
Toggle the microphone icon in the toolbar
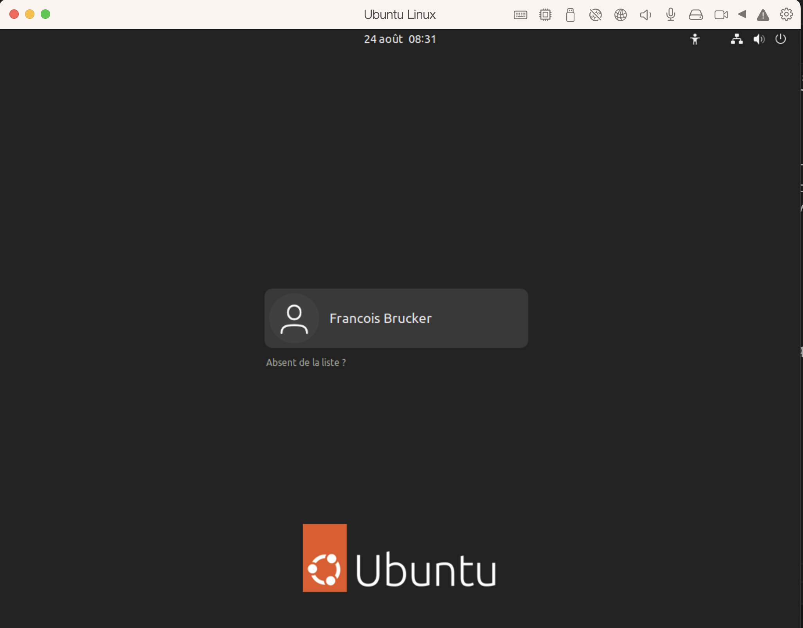670,15
